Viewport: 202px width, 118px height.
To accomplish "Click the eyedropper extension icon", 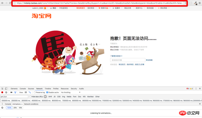I will coord(195,3).
